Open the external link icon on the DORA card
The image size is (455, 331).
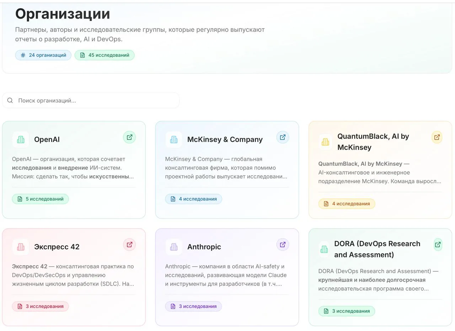(x=438, y=245)
